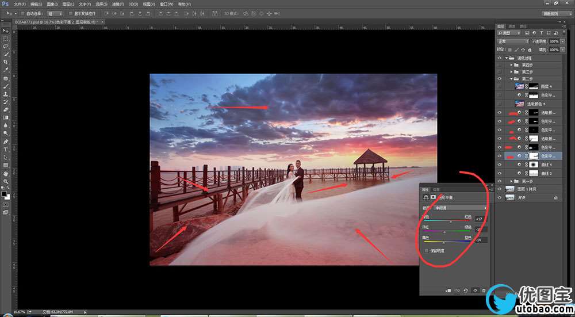Click the lock transparent pixels icon
The height and width of the screenshot is (317, 575).
(509, 49)
